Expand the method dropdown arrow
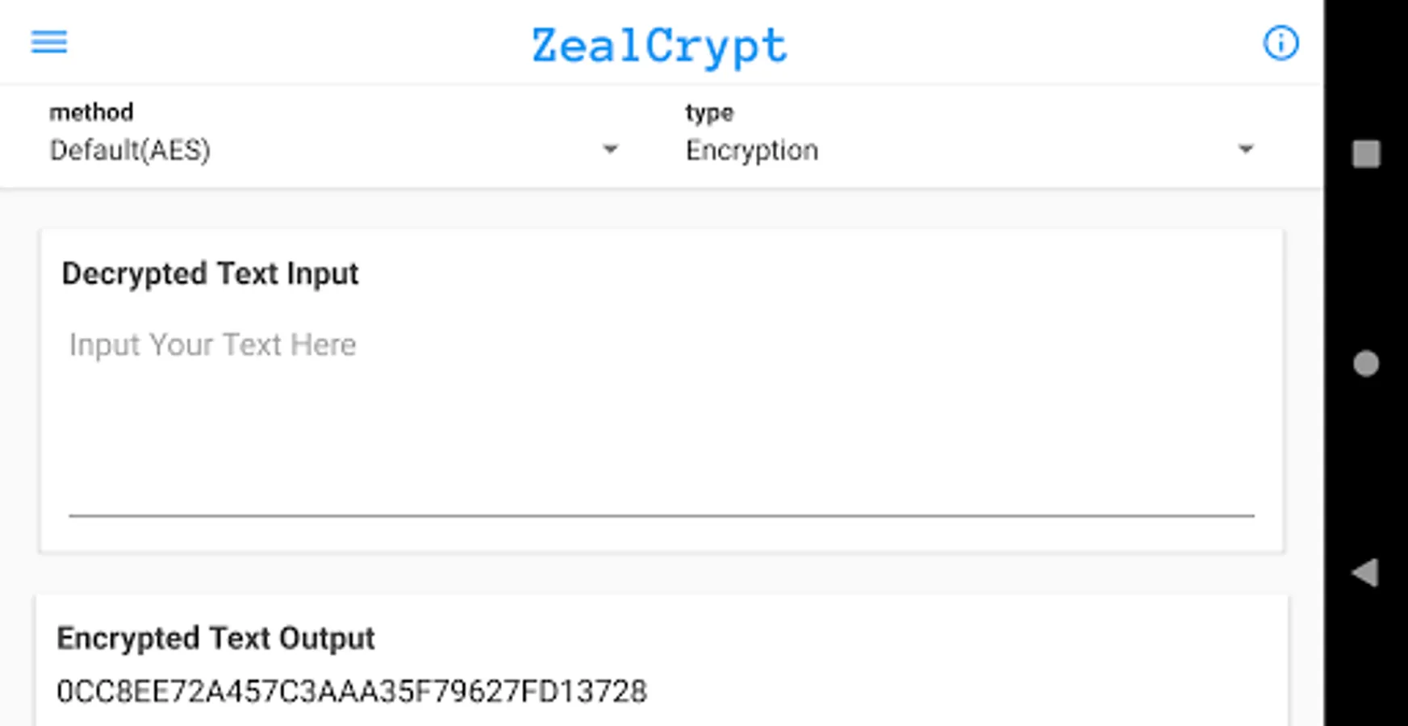 pyautogui.click(x=610, y=149)
